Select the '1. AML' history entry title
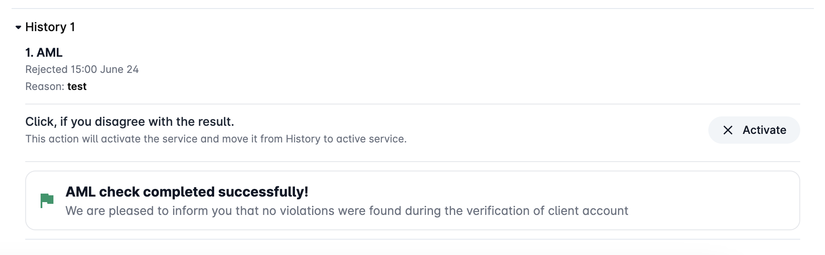This screenshot has height=255, width=825. pyautogui.click(x=44, y=52)
